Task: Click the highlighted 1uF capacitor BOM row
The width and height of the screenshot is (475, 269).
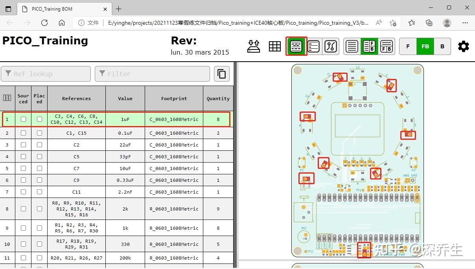Action: coord(125,119)
